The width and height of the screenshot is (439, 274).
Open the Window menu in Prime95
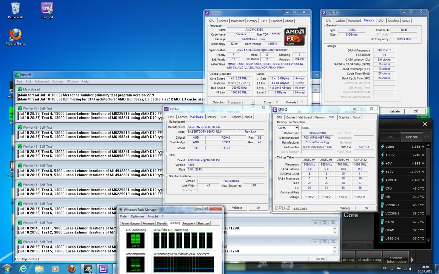pyautogui.click(x=72, y=81)
